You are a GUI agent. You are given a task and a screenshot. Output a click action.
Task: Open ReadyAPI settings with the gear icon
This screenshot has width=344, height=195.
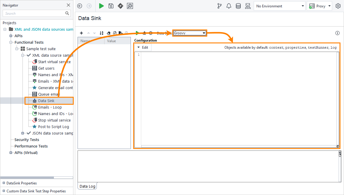point(337,6)
